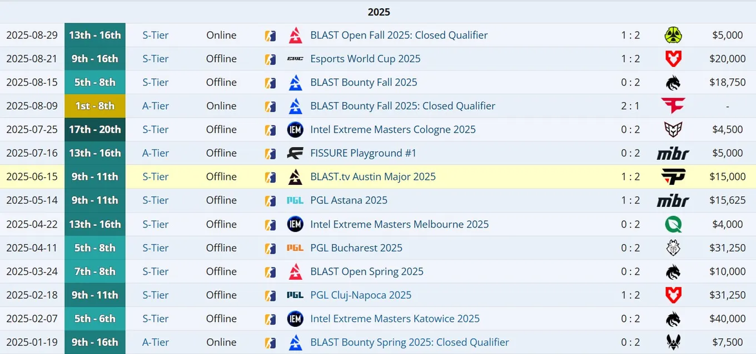Click the BLAST logo beside BLAST Bounty Fall 2025
756x354 pixels.
coord(295,82)
